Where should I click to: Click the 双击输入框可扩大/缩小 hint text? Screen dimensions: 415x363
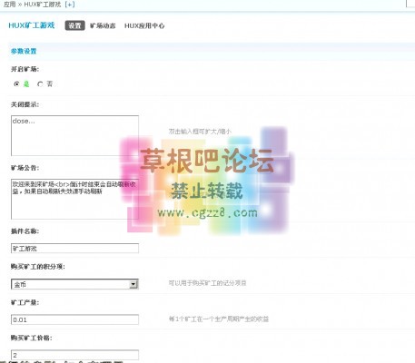[x=200, y=132]
